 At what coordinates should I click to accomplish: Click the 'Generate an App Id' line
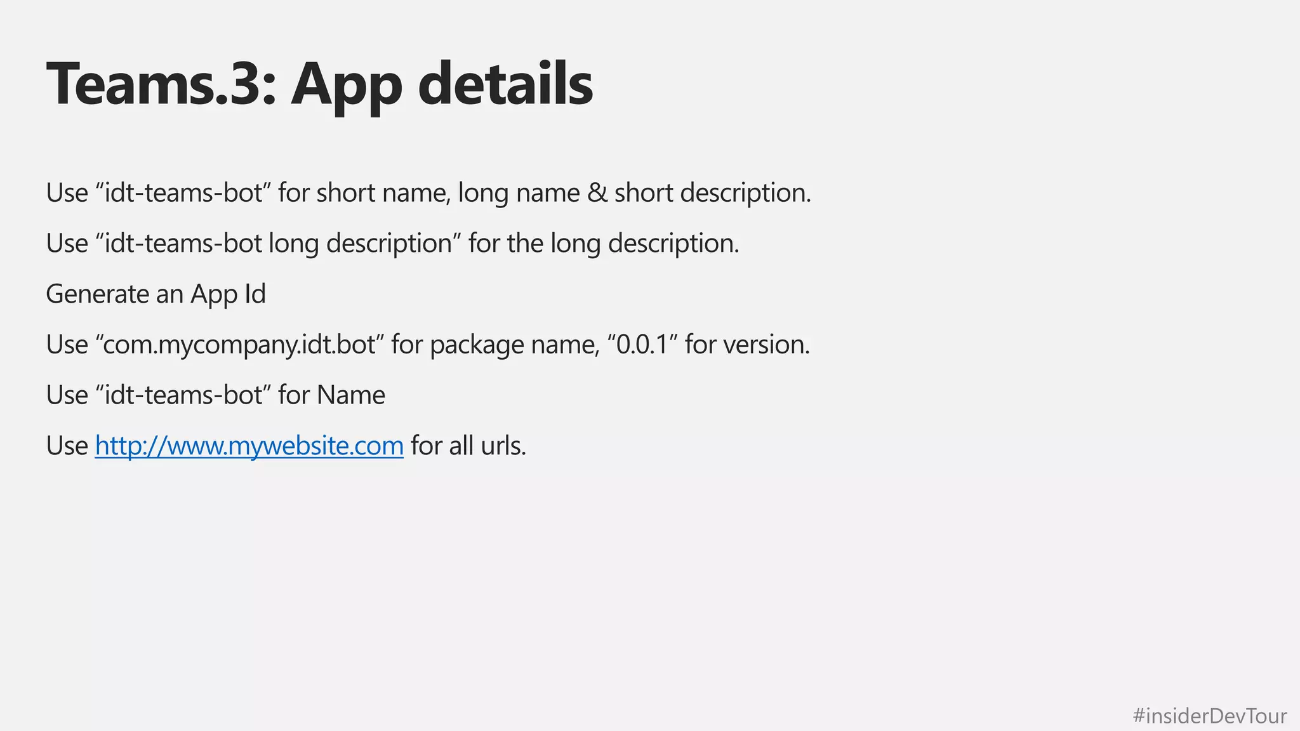(156, 294)
